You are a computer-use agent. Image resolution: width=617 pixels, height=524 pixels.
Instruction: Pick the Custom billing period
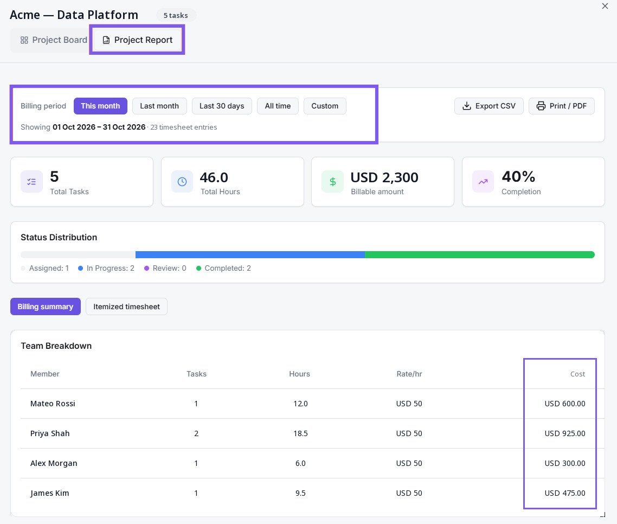325,106
